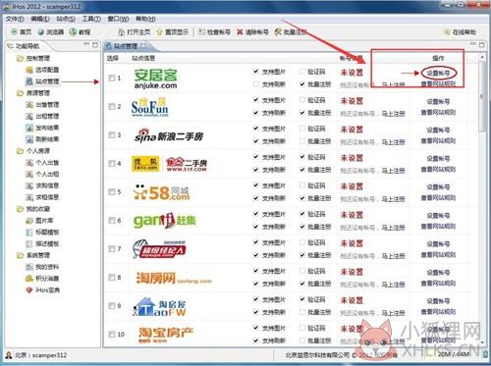
Task: Collapse the 系统管理 folder
Action: [x=33, y=255]
